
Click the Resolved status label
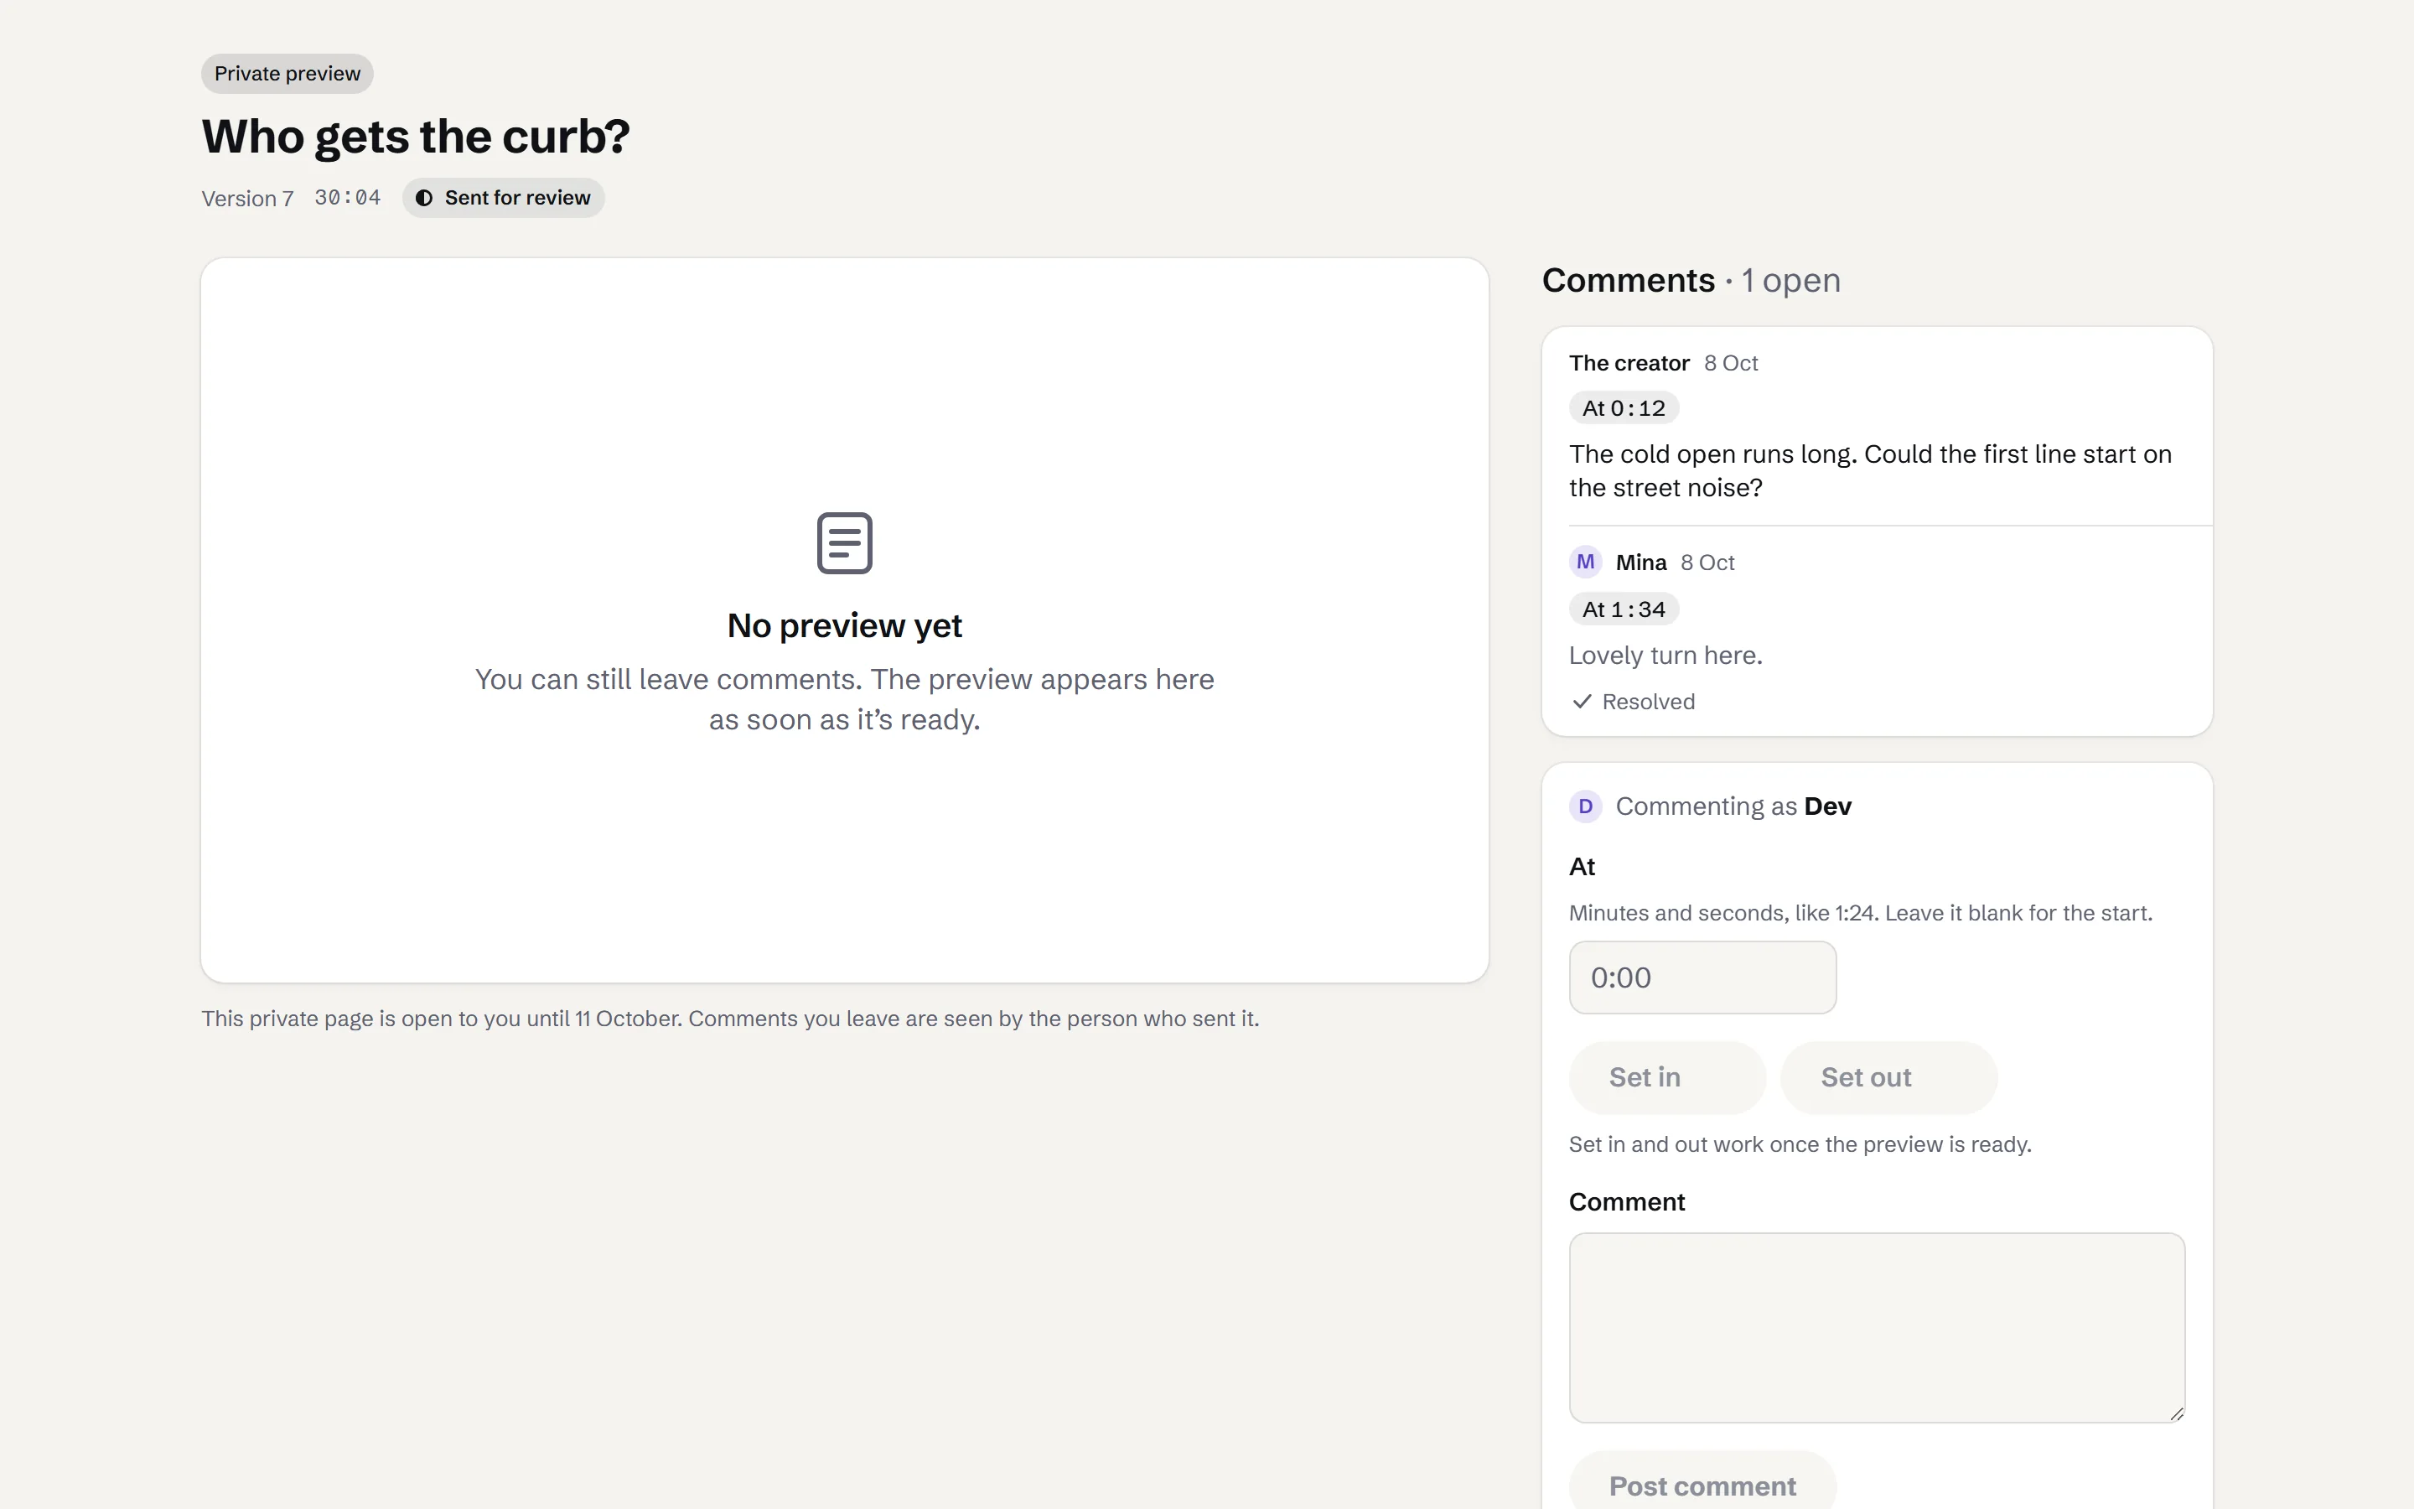click(1648, 702)
